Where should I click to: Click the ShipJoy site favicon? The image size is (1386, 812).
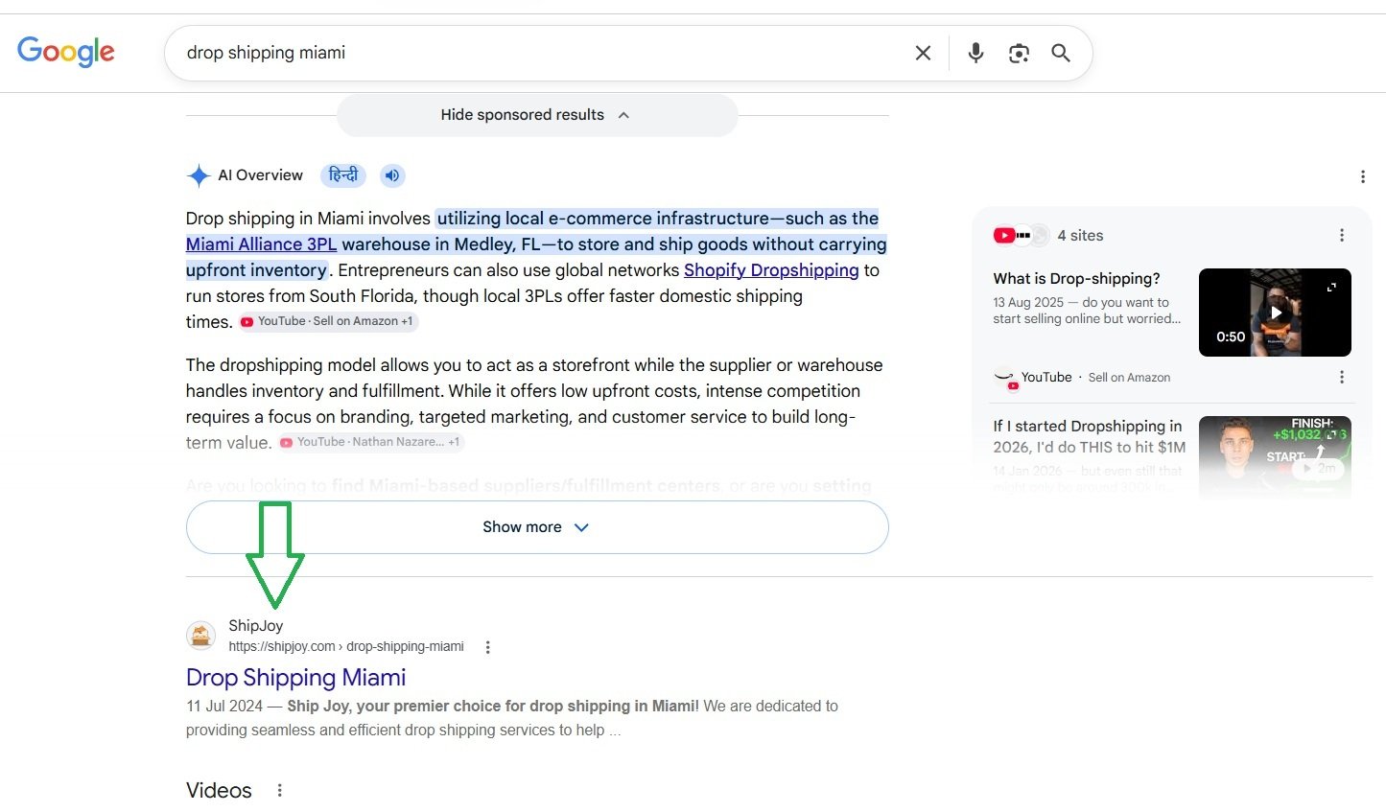200,636
